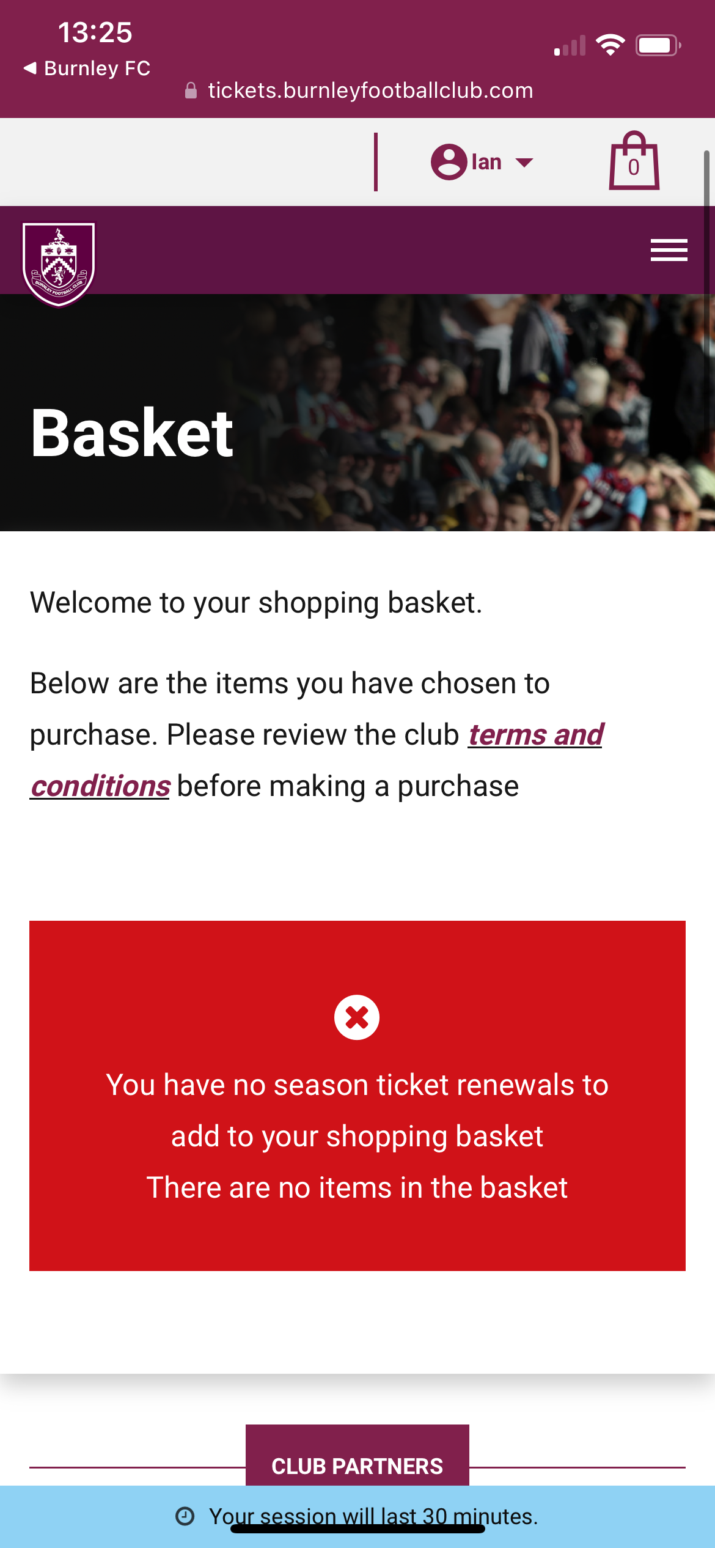This screenshot has height=1548, width=715.
Task: Tap the tickets.burnleyfootballclub.com address
Action: coord(370,90)
